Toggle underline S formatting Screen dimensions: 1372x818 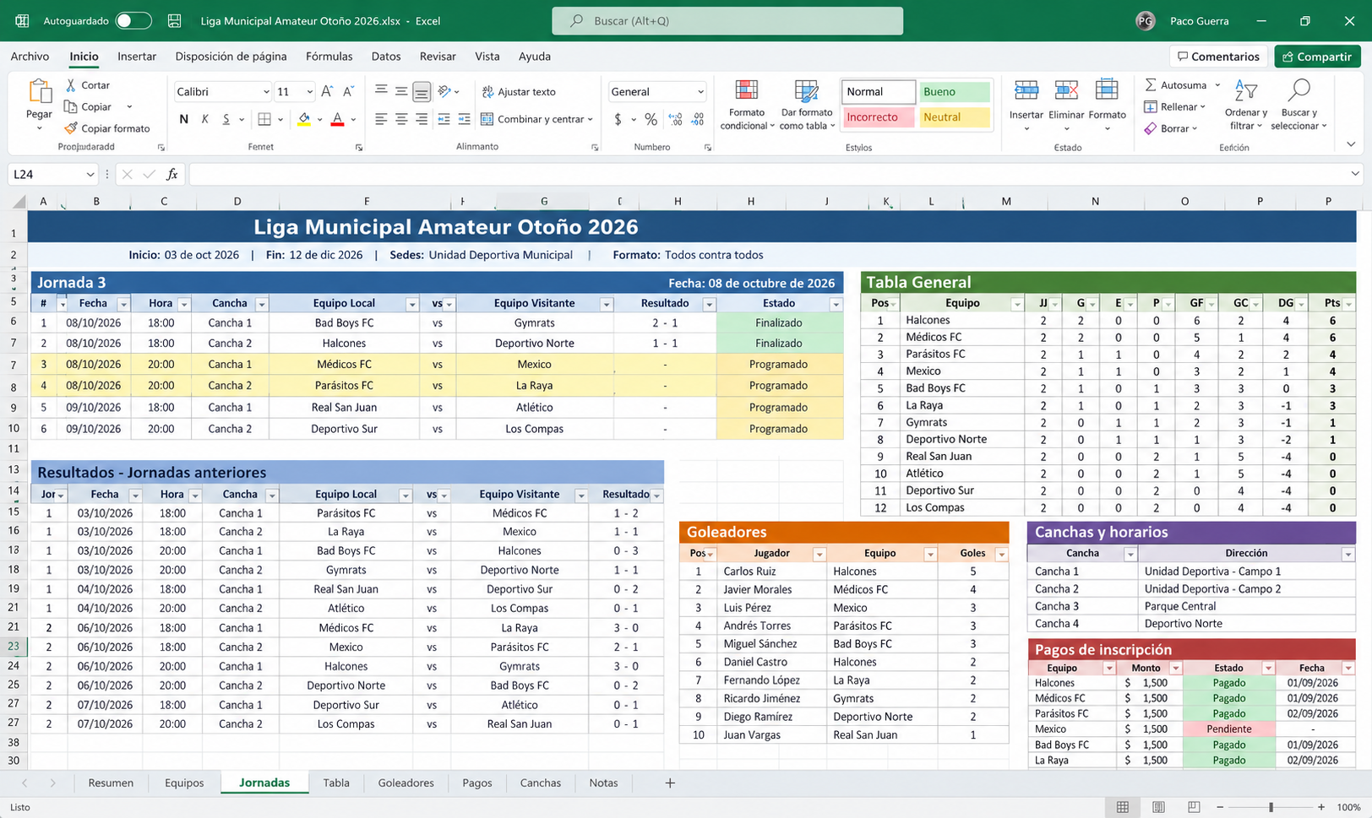click(x=226, y=119)
